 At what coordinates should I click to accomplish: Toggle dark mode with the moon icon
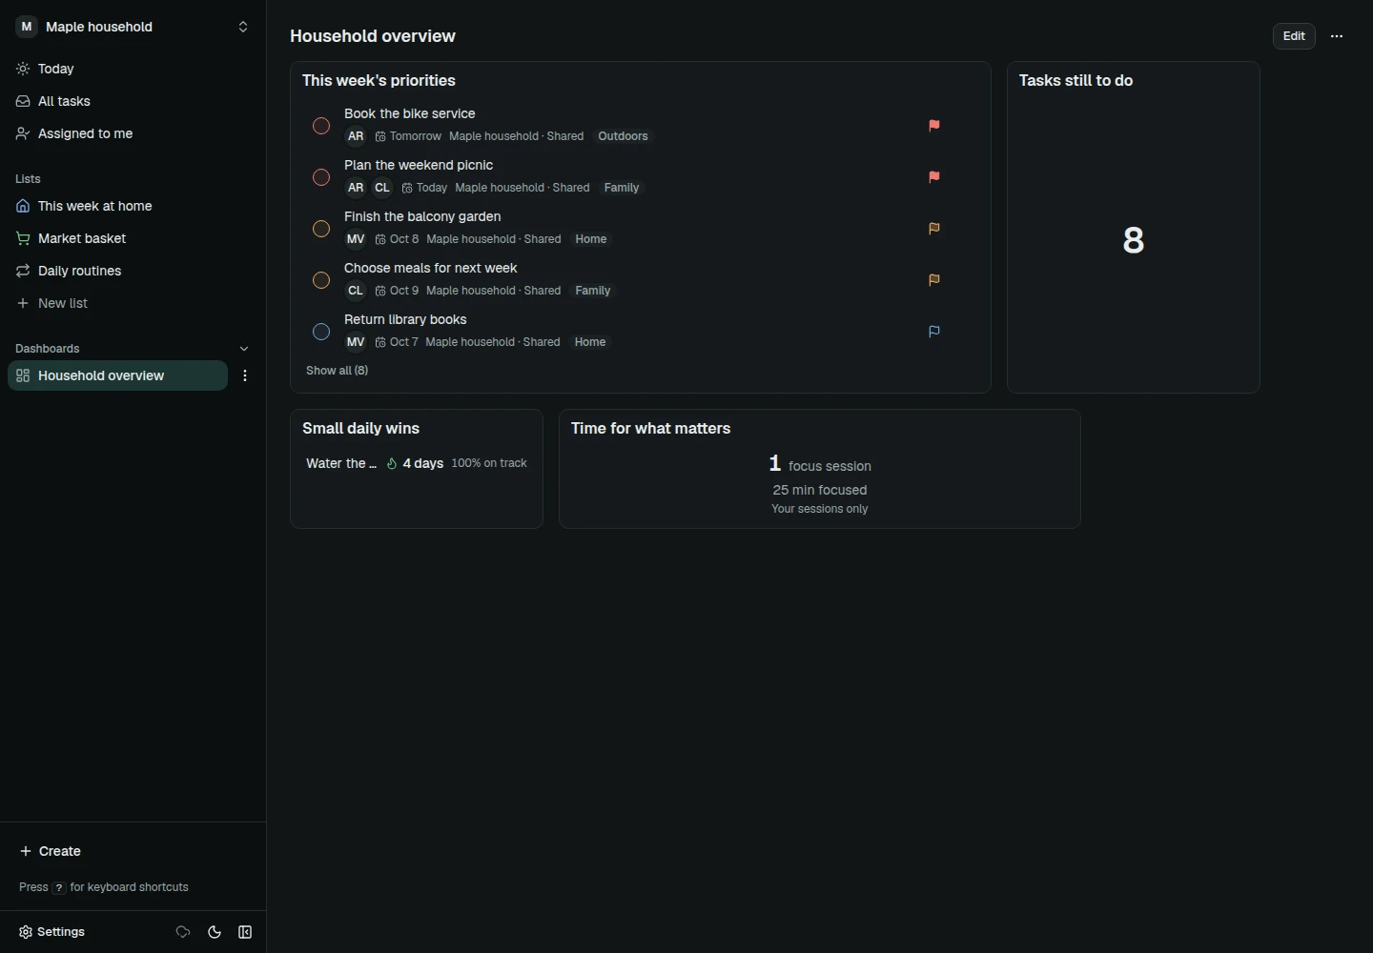pos(215,932)
